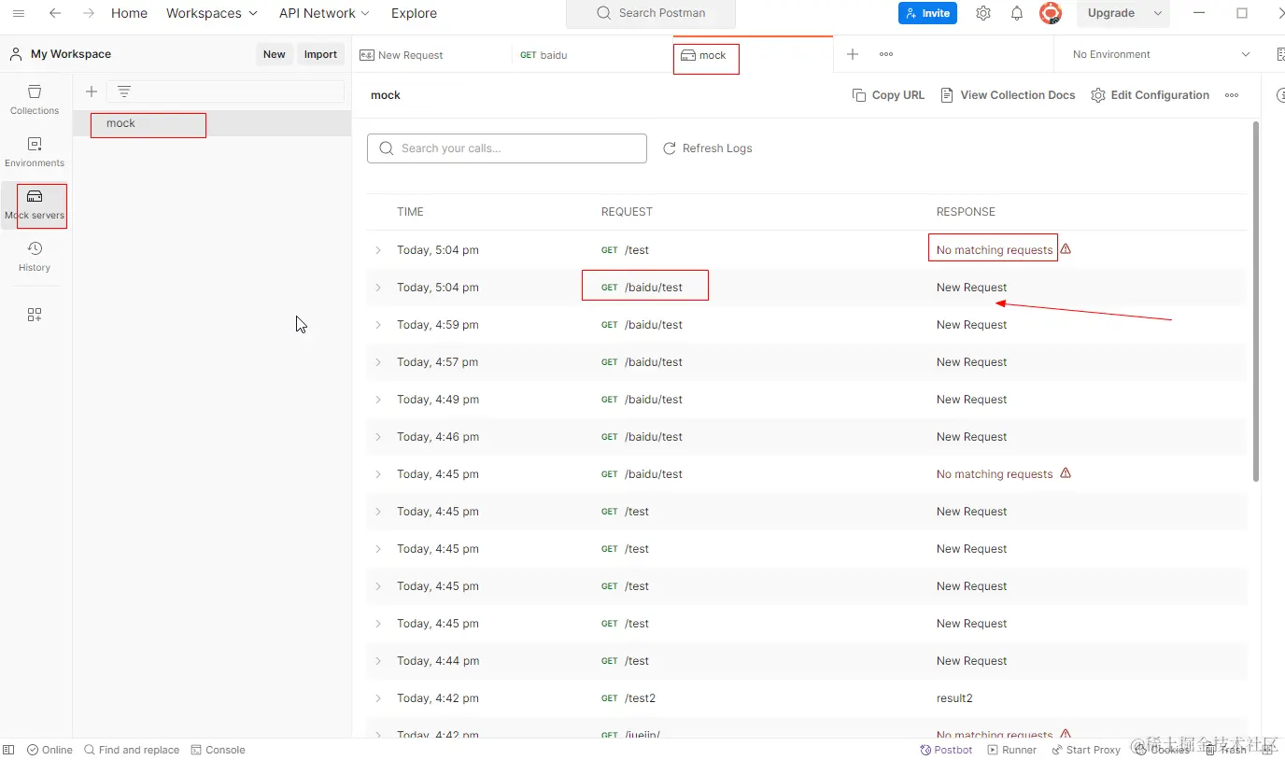Click the Online status indicator
This screenshot has height=760, width=1285.
pos(49,750)
